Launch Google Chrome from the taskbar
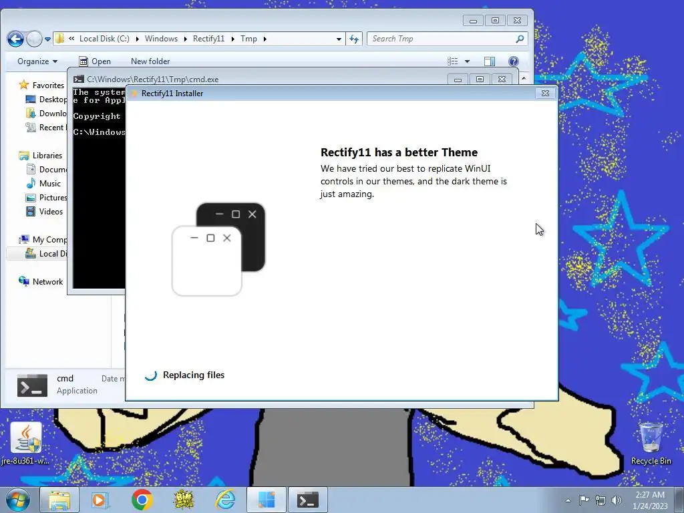 click(x=142, y=500)
